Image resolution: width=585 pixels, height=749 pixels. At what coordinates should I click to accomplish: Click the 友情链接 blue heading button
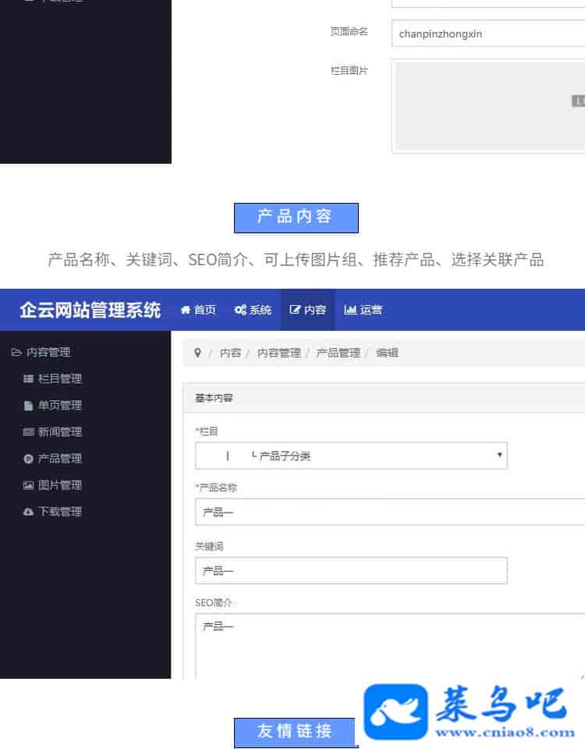[x=295, y=731]
